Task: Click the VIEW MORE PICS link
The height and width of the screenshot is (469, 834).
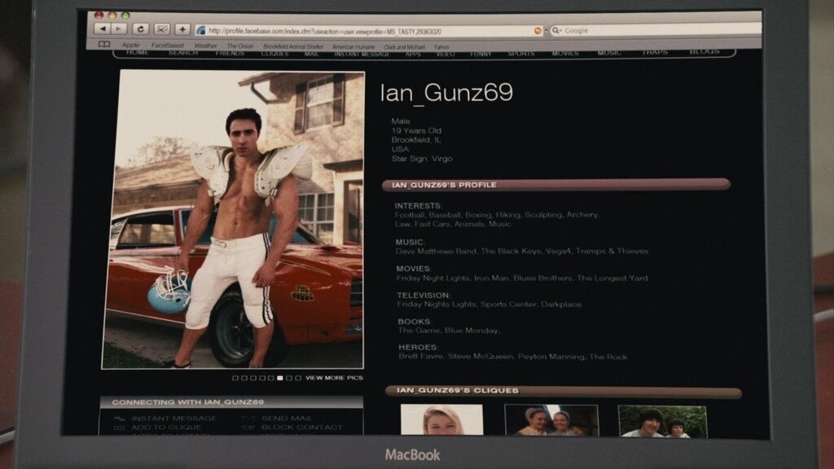Action: tap(334, 378)
